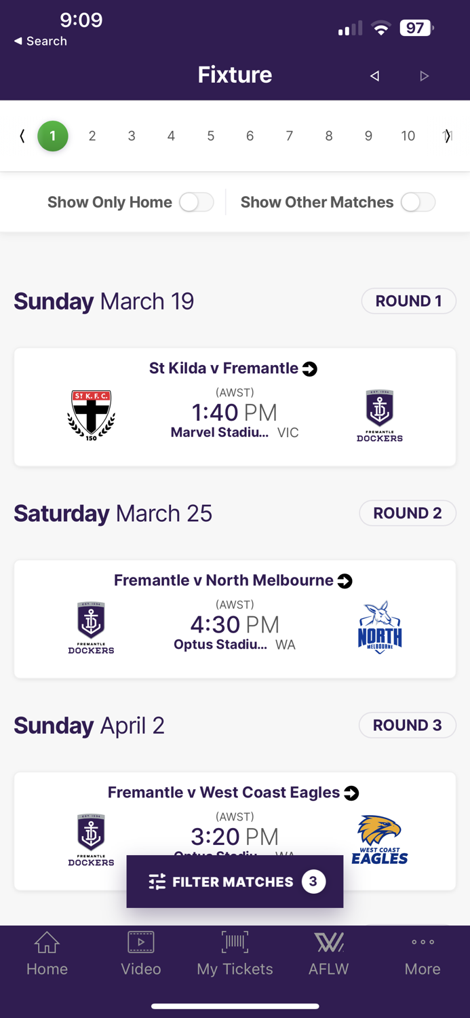Screen dimensions: 470x1018
Task: Select the Video section icon
Action: pos(141,942)
